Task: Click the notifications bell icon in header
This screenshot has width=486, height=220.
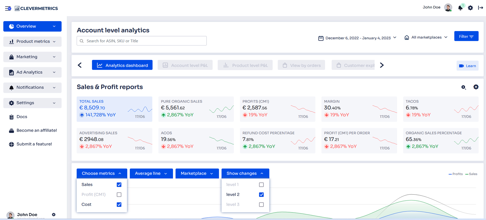Action: tap(460, 8)
